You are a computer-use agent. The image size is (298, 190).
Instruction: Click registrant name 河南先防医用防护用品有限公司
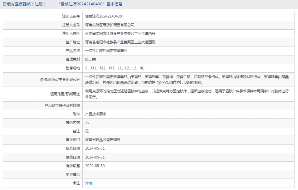pos(110,25)
